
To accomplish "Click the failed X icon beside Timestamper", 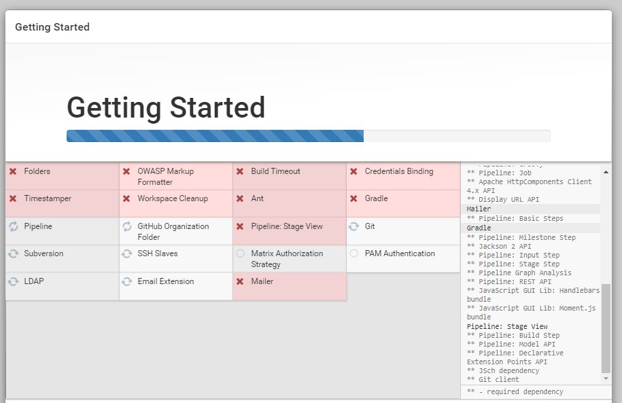I will point(13,198).
